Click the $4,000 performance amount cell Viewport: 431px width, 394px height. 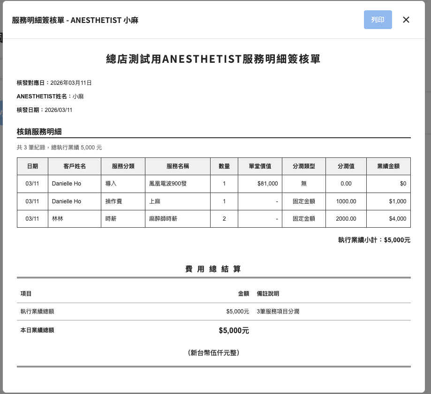(x=397, y=219)
